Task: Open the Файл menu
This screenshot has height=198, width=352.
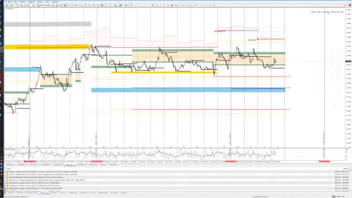Action: (10, 2)
